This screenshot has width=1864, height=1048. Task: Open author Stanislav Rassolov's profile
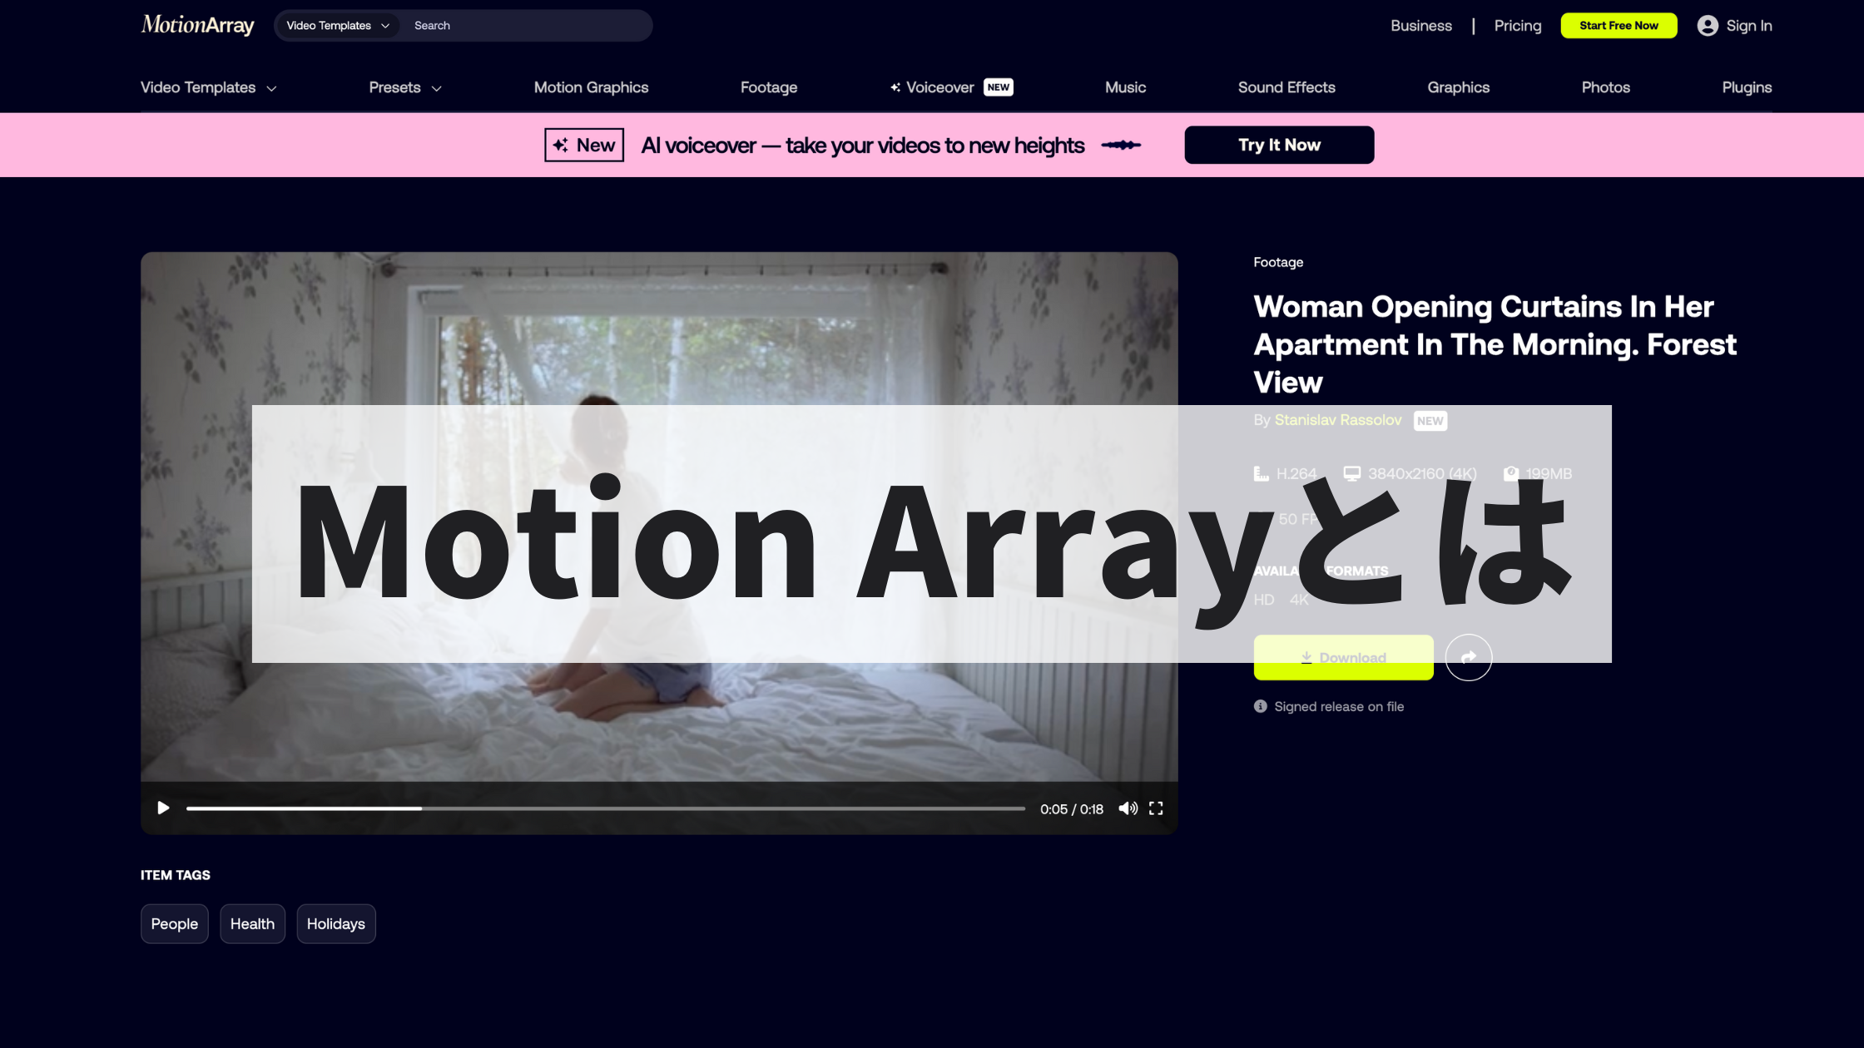1338,420
